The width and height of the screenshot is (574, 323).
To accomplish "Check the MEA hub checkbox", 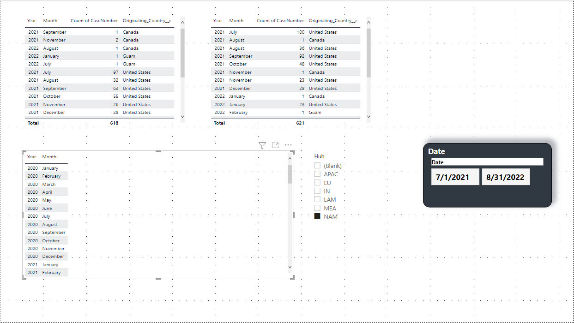I will pos(317,208).
